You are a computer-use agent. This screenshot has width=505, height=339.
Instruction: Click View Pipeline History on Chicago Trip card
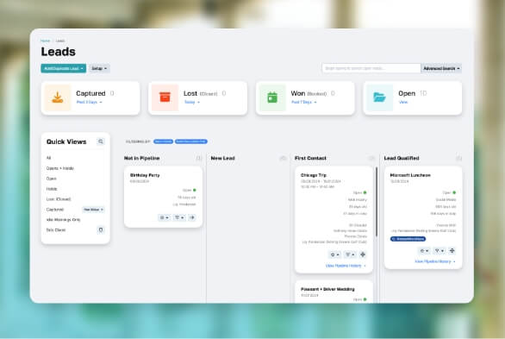[346, 266]
